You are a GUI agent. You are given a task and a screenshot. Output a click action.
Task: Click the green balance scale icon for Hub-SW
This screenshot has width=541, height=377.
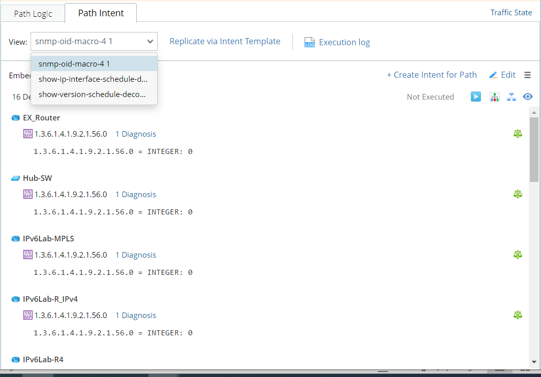[x=518, y=194]
